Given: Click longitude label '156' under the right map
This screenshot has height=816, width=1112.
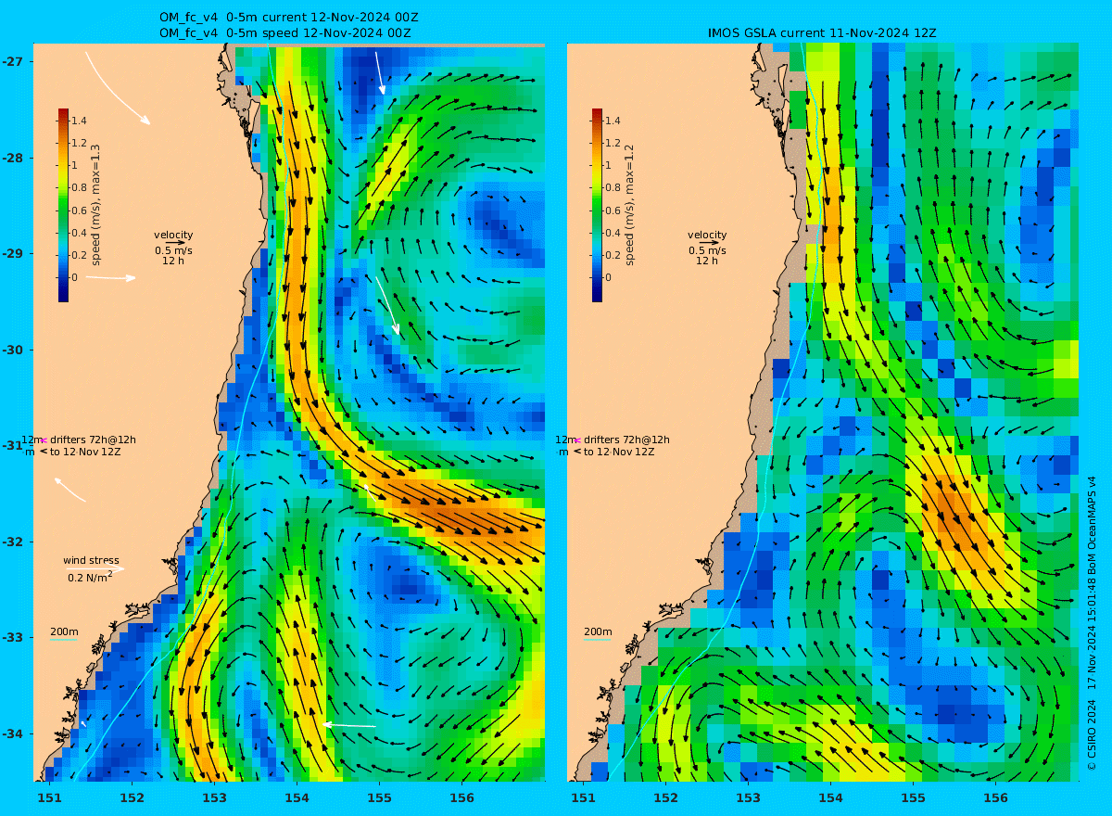Looking at the screenshot, I should [x=995, y=797].
